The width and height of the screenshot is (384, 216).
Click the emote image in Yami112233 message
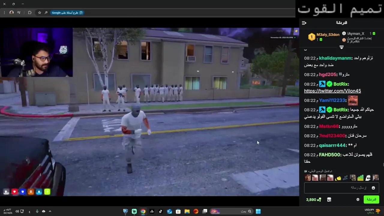click(x=353, y=100)
